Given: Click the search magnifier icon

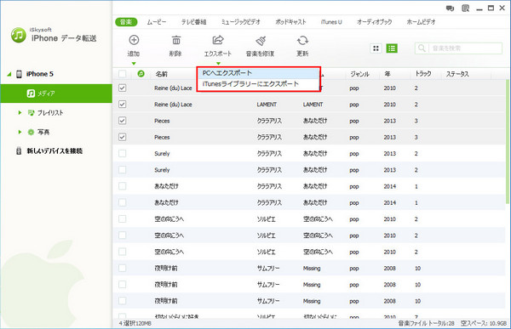Looking at the screenshot, I should 422,48.
